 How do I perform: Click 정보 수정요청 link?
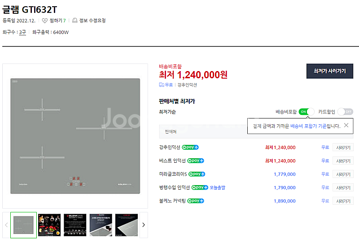coord(92,21)
